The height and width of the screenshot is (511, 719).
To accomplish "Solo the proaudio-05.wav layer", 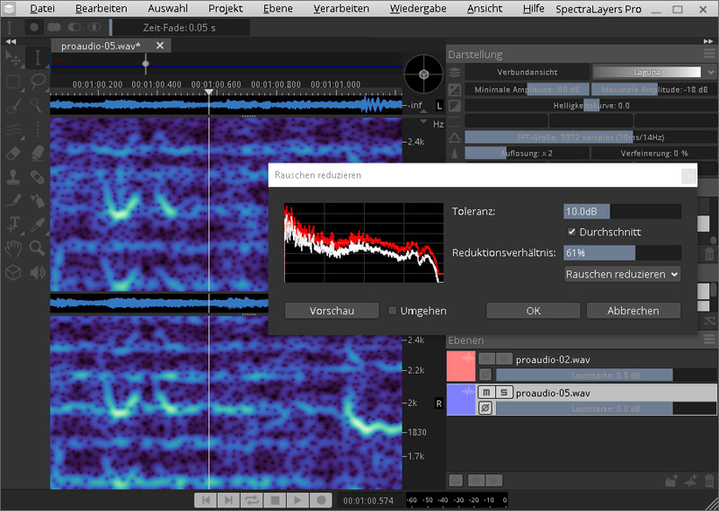I will [x=505, y=392].
